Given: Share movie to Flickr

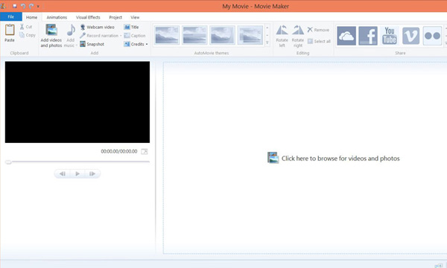Looking at the screenshot, I should [x=432, y=36].
